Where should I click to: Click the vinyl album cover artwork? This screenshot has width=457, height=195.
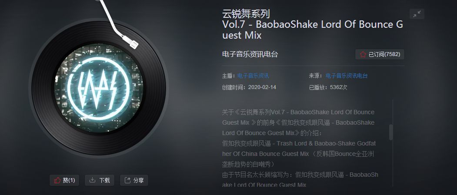99,88
